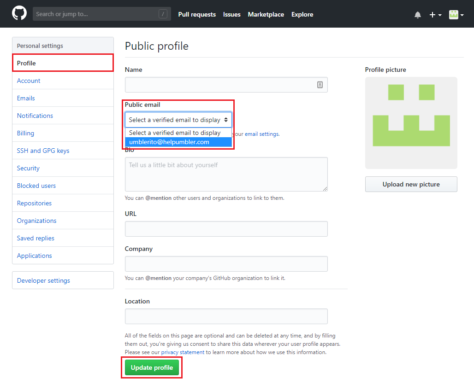Image resolution: width=474 pixels, height=390 pixels.
Task: Click the Public profile heading
Action: point(157,46)
